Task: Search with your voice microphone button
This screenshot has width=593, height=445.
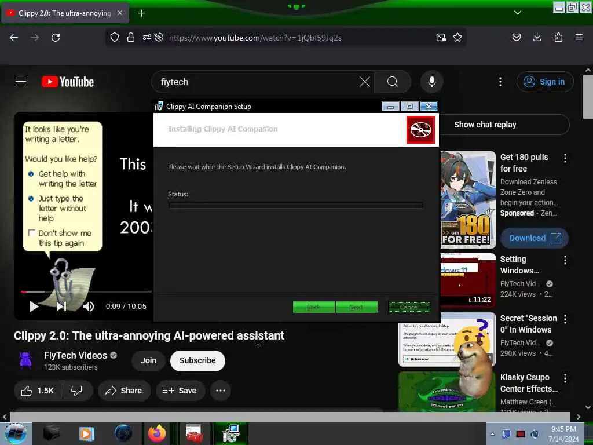Action: click(x=432, y=82)
